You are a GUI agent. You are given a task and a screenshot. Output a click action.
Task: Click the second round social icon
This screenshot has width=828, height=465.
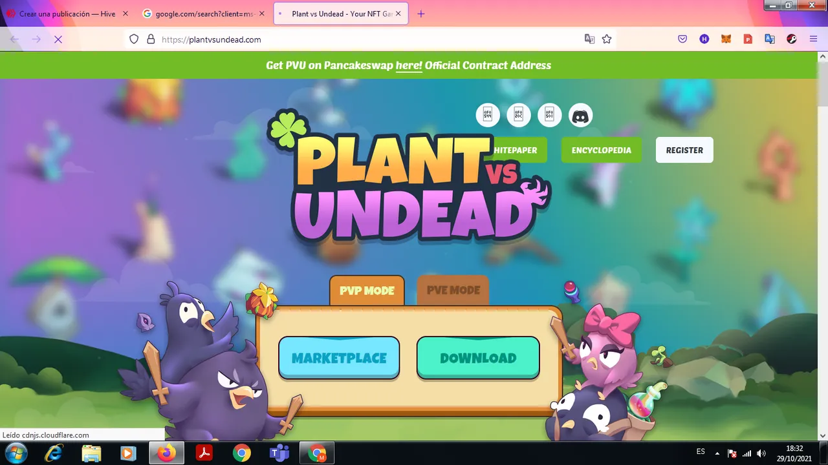(519, 116)
